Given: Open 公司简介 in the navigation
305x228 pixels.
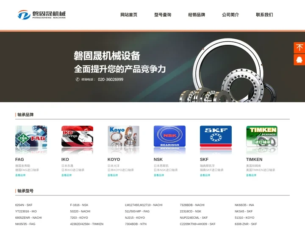Looking at the screenshot, I should (x=230, y=15).
